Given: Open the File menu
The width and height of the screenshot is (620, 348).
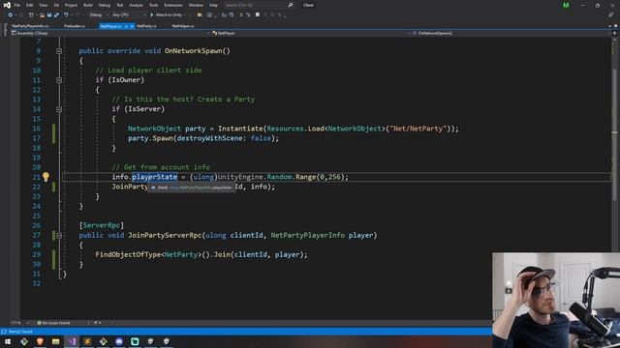Looking at the screenshot, I should click(x=17, y=5).
